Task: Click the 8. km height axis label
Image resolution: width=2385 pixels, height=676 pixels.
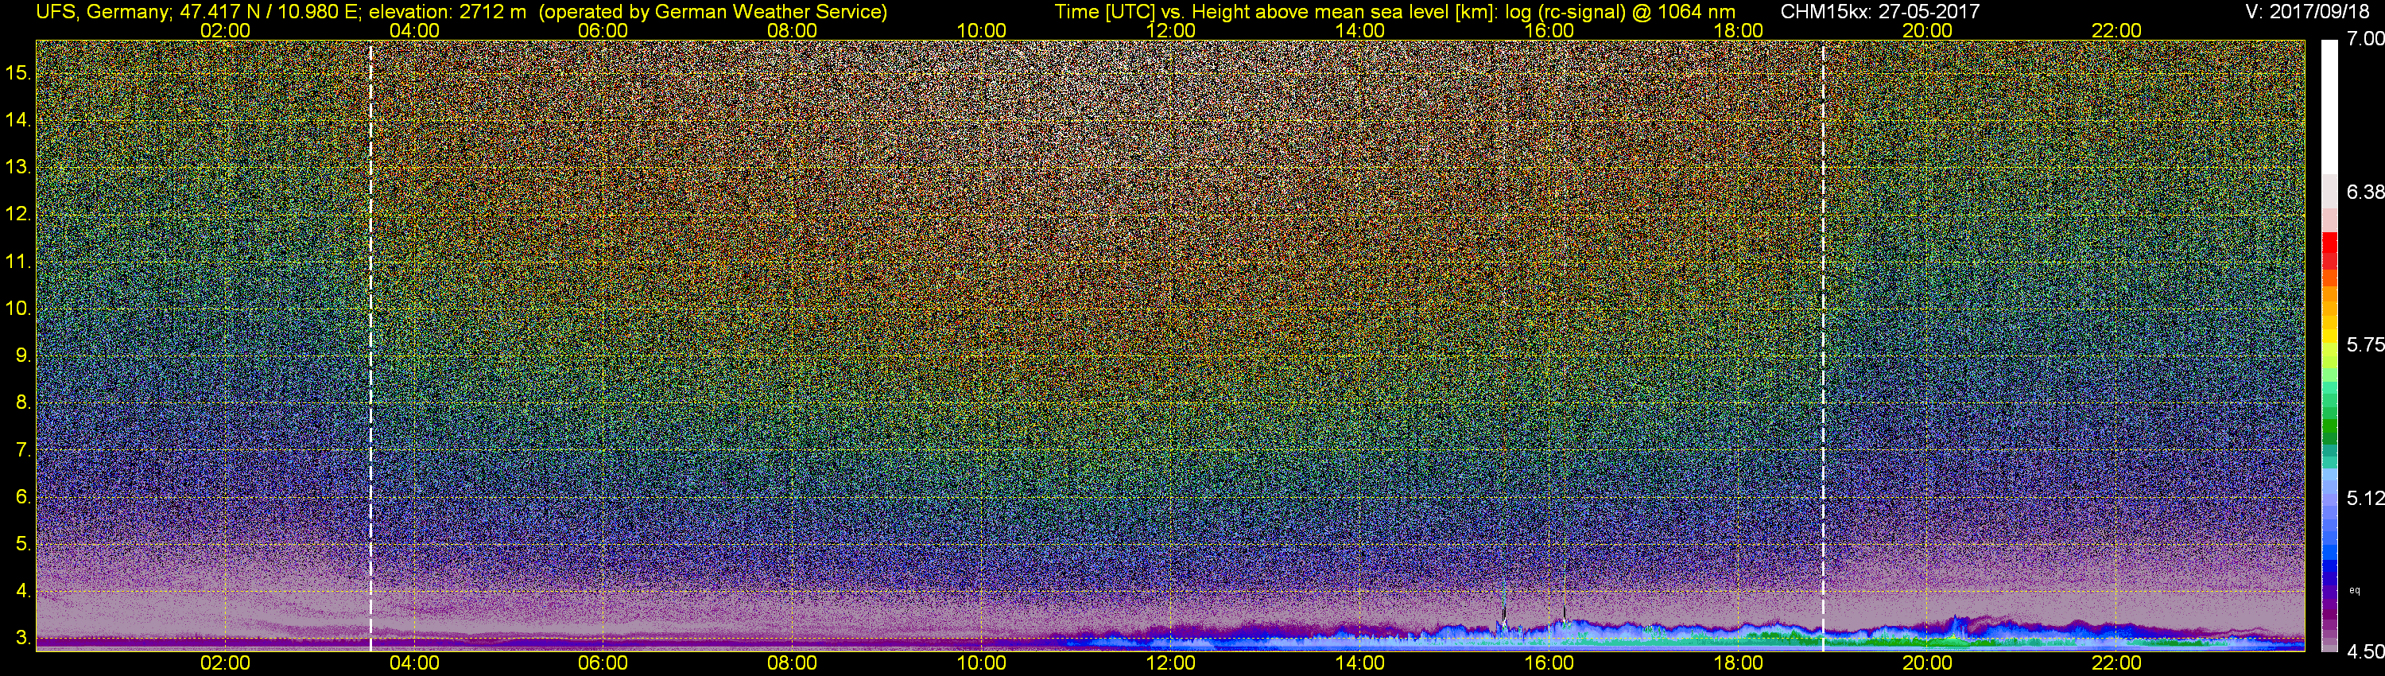Action: click(24, 403)
